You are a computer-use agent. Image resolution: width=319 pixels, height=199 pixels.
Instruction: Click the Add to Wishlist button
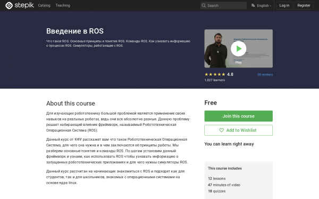click(x=238, y=130)
